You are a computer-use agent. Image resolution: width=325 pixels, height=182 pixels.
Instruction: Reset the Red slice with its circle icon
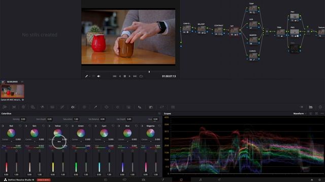coord(20,126)
